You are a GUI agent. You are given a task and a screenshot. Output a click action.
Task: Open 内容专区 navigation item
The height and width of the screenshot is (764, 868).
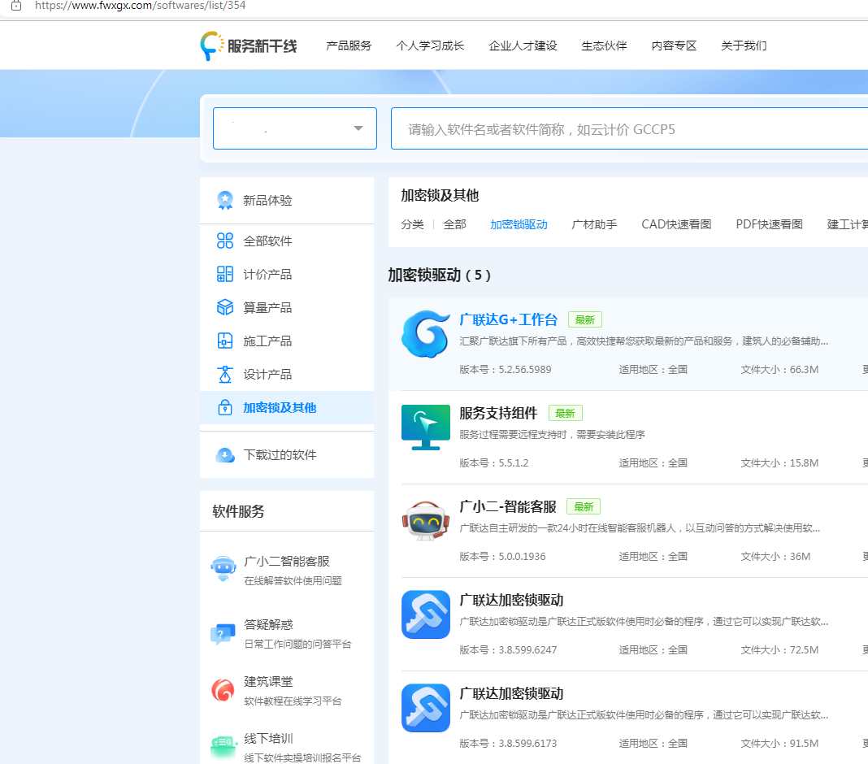point(674,46)
